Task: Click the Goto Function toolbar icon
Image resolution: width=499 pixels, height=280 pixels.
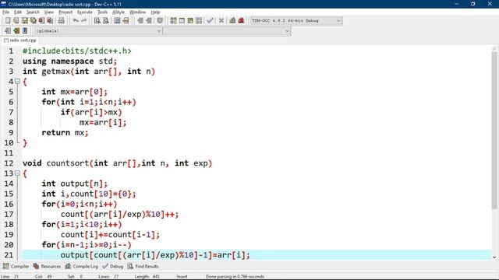Action: tap(117, 21)
